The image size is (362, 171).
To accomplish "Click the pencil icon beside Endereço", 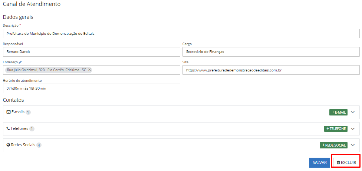I will [21, 62].
